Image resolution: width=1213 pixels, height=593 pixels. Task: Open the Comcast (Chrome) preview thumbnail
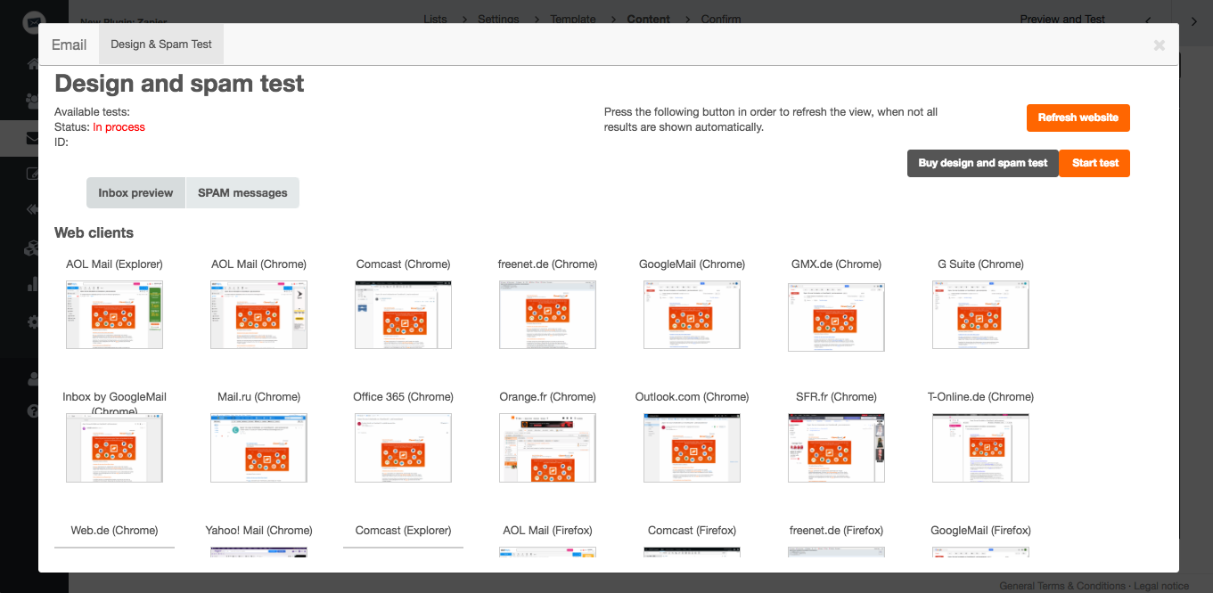pos(403,314)
